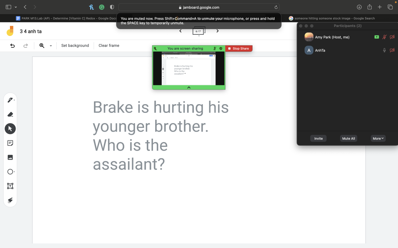Image resolution: width=398 pixels, height=248 pixels.
Task: Edit the jam title 3 4 anh ta
Action: click(x=31, y=31)
